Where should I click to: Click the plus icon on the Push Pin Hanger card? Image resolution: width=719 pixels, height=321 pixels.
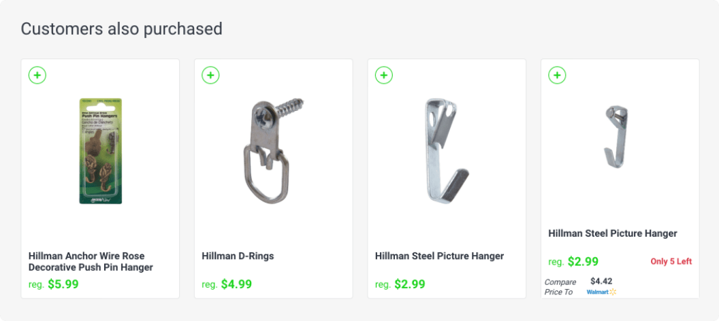(37, 75)
